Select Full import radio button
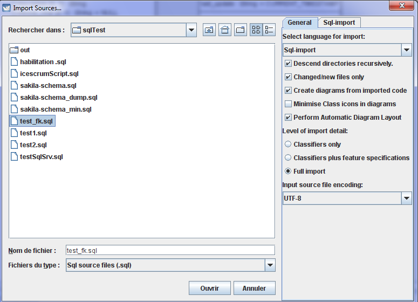Screen dimensions: 418x302 coord(288,171)
